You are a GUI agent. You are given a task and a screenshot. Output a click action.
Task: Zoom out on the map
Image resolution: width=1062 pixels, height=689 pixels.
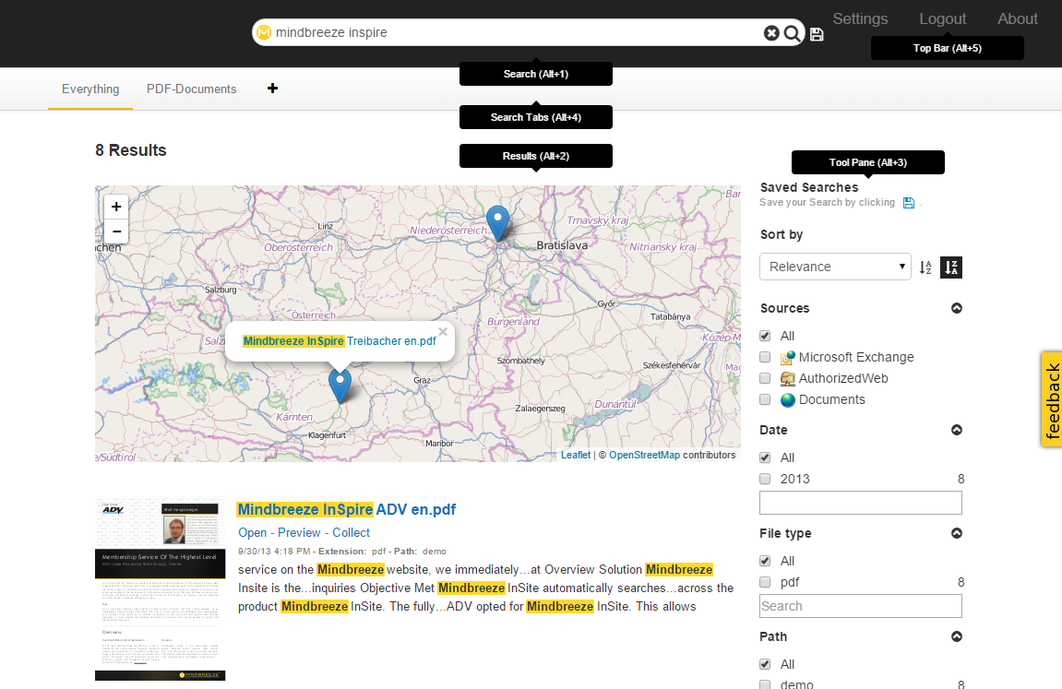(116, 232)
